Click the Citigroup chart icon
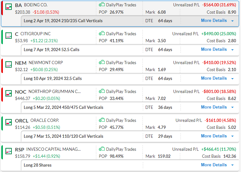Image resolution: width=241 pixels, height=172 pixels. tap(9, 36)
